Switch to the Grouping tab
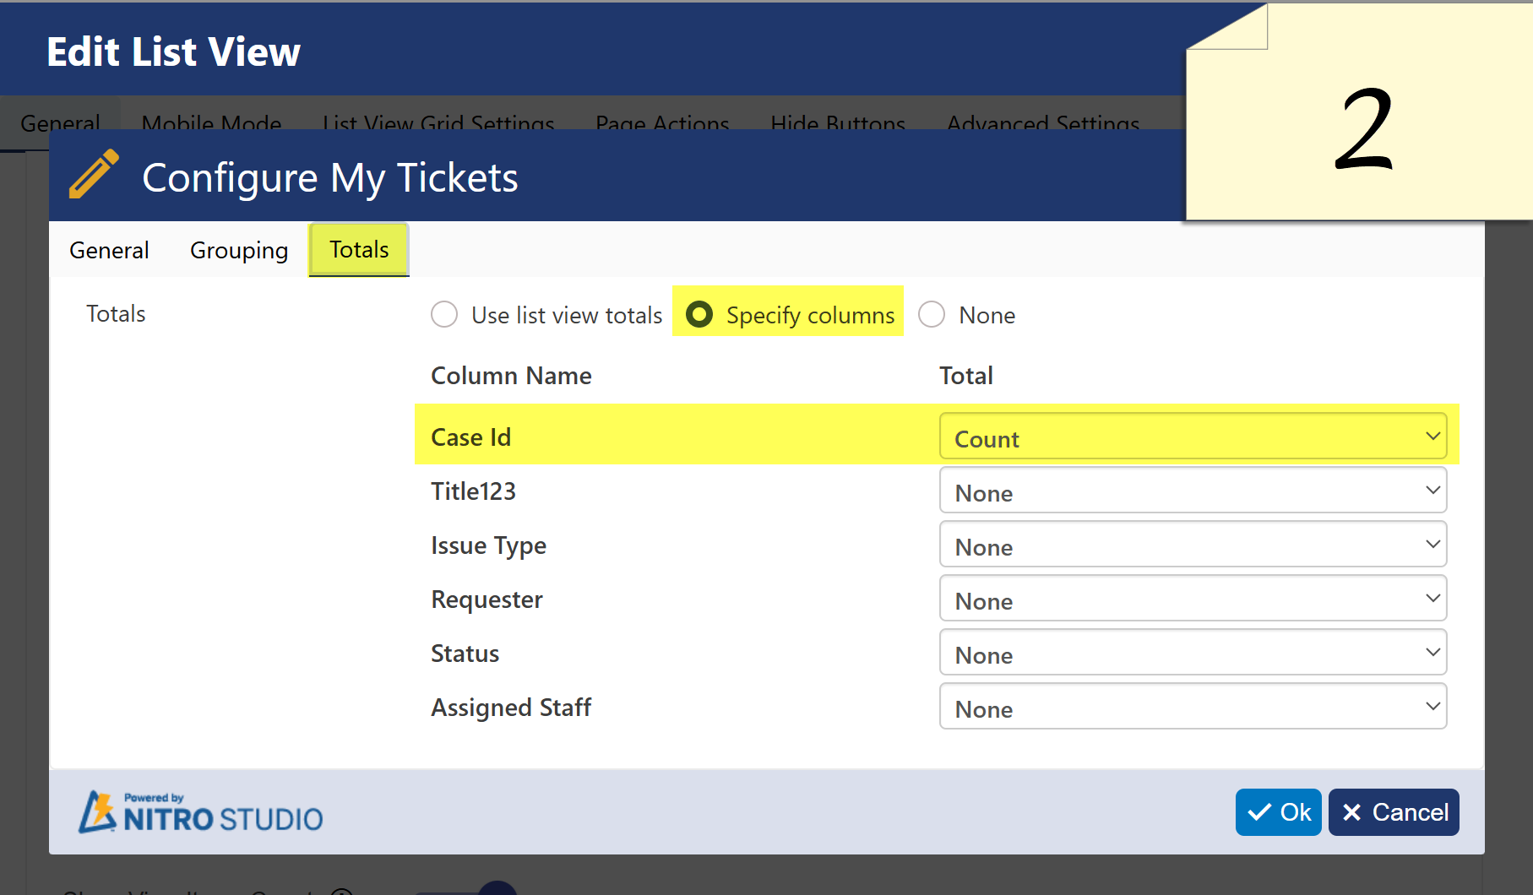1533x895 pixels. coord(239,251)
